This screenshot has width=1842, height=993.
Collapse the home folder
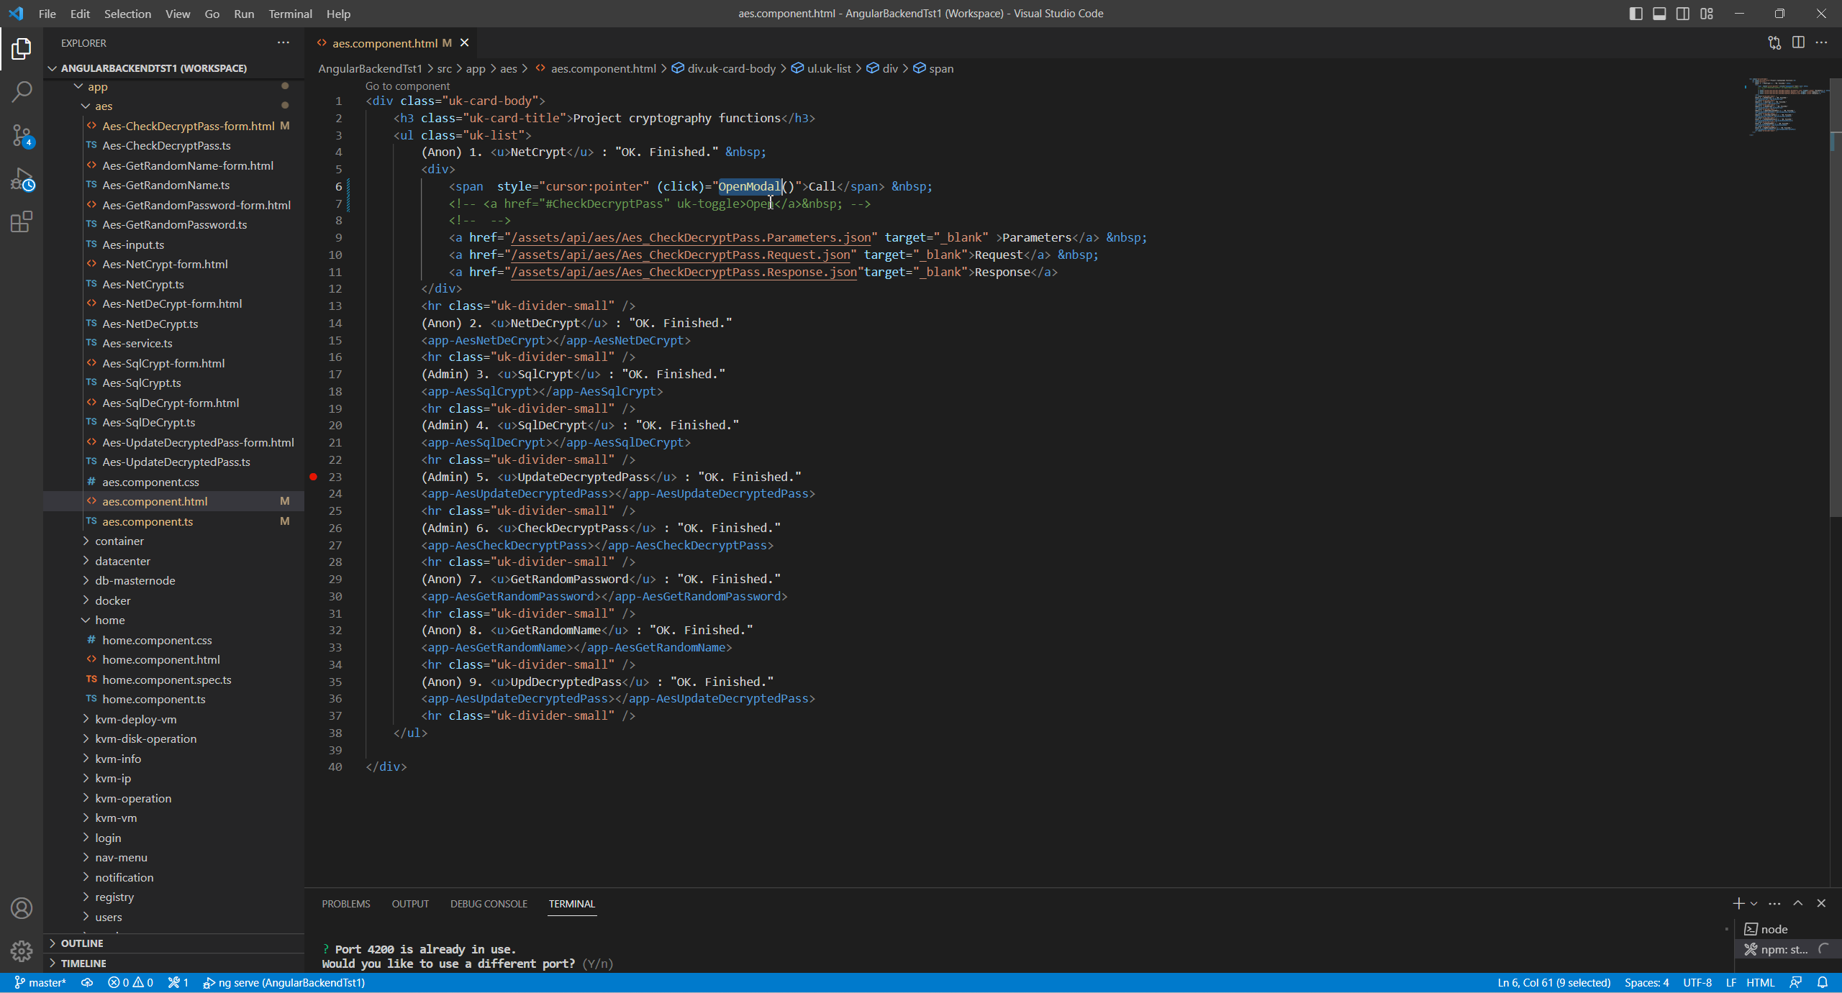(109, 620)
